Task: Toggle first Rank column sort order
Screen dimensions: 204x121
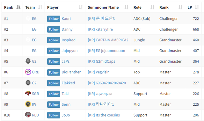Action: click(x=18, y=7)
